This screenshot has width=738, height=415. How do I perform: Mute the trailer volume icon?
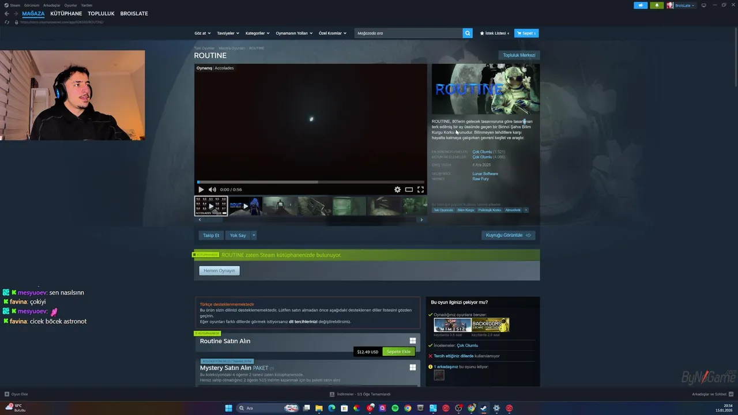click(x=212, y=190)
